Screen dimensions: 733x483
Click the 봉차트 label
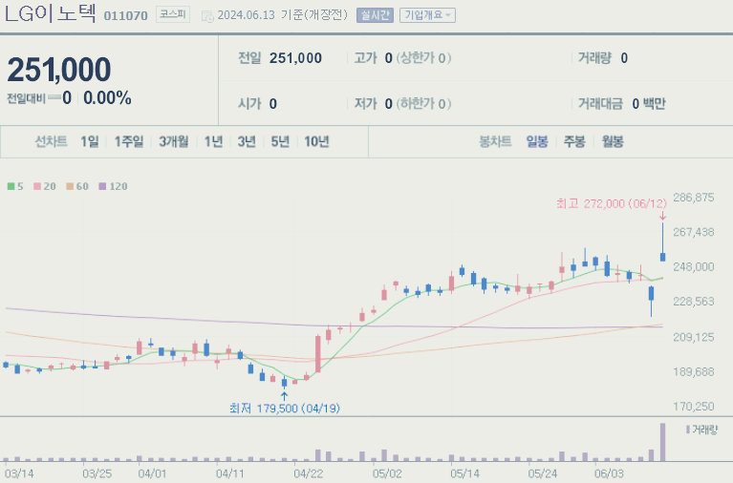pos(495,141)
